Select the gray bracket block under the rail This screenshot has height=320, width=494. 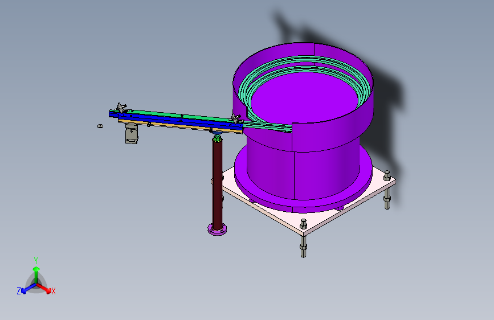click(x=132, y=134)
